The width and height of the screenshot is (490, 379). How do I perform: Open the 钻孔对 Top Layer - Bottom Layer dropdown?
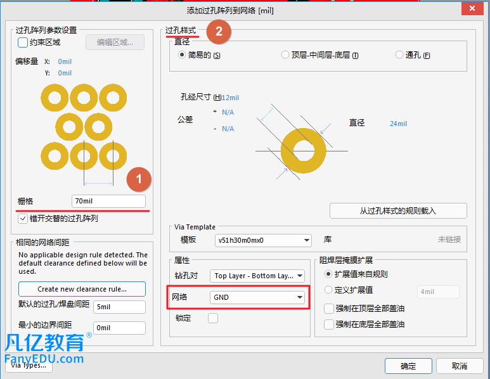(x=257, y=276)
